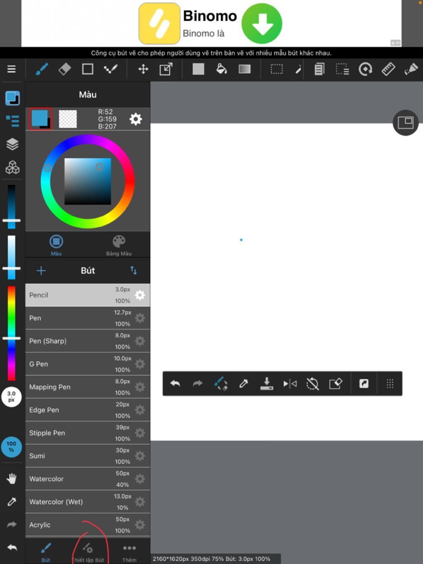Open floating toolbar grid handle
The width and height of the screenshot is (423, 564).
point(390,384)
